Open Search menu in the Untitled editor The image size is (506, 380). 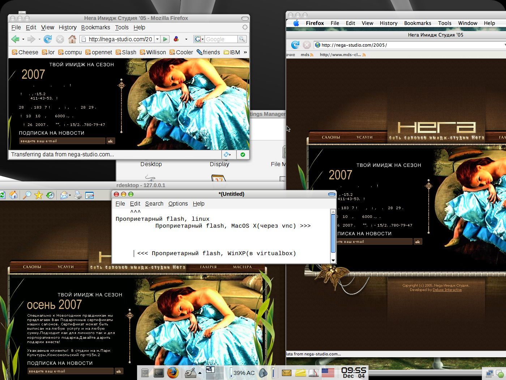click(x=154, y=204)
